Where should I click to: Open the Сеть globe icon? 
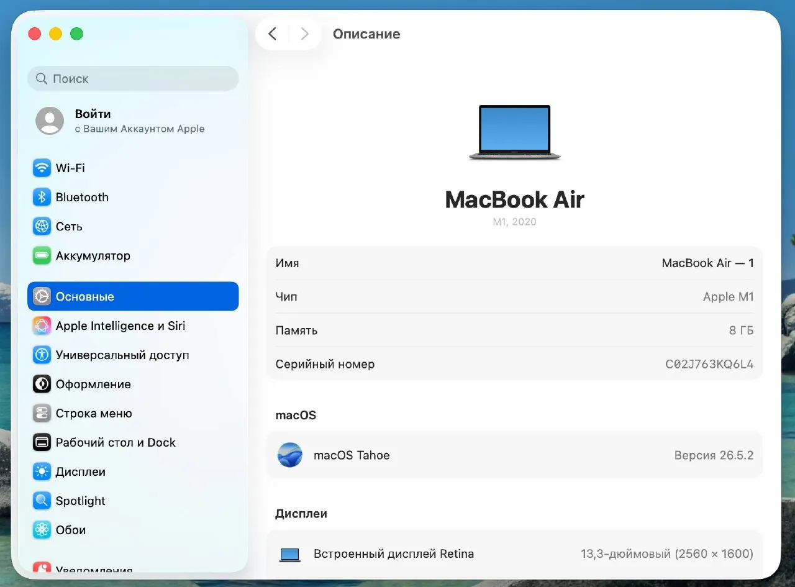[x=42, y=226]
